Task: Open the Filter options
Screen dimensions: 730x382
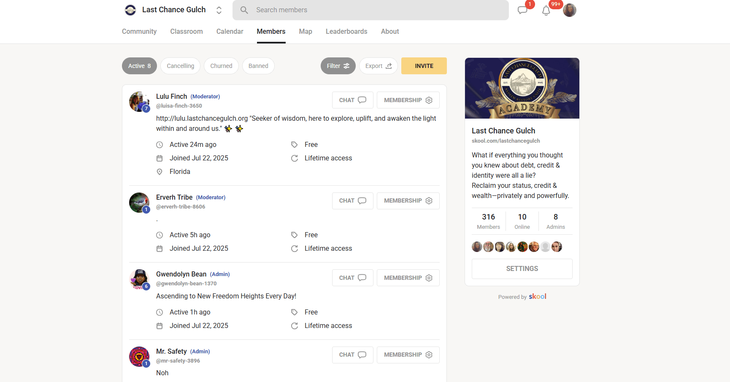Action: (x=338, y=66)
